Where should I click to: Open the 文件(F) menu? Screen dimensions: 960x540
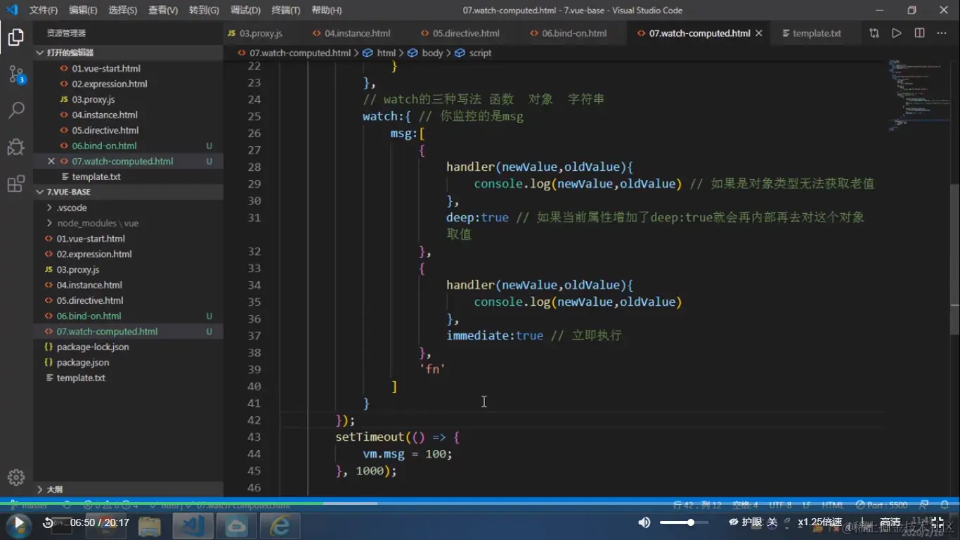point(44,11)
